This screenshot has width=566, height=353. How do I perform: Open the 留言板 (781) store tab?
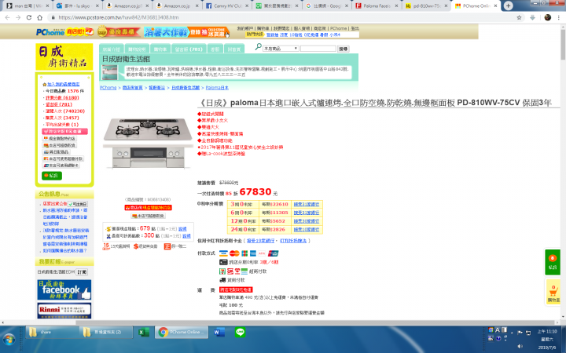click(x=189, y=49)
